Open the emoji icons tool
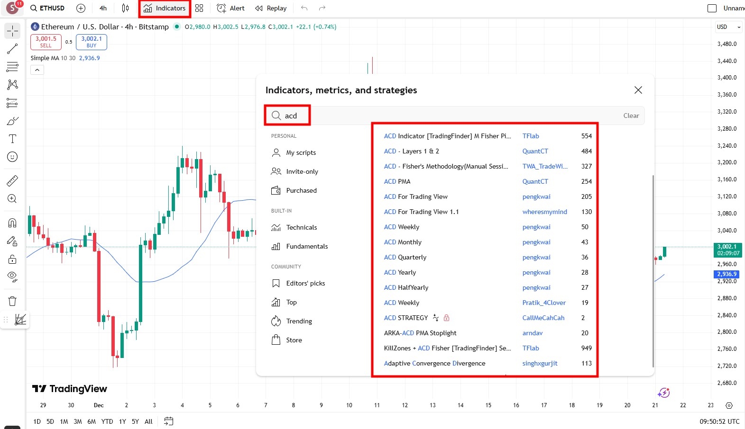Screen dimensions: 745x429 click(x=12, y=157)
